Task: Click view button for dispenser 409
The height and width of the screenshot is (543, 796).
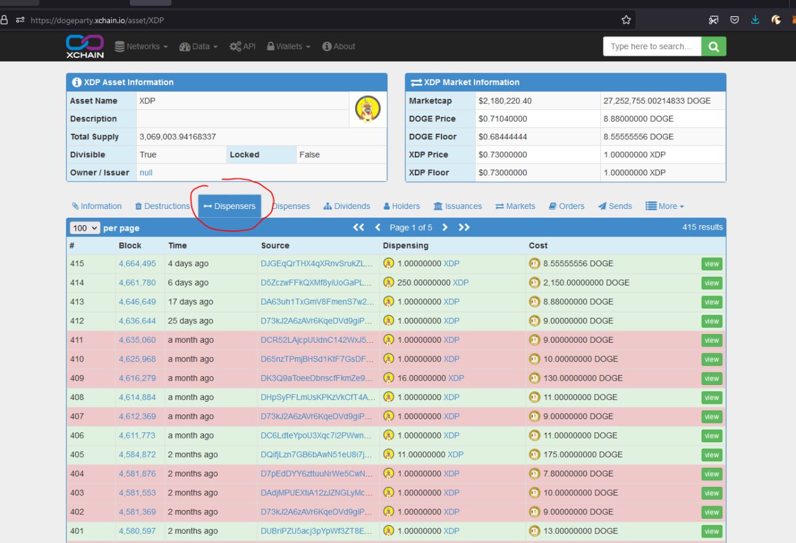Action: tap(711, 379)
